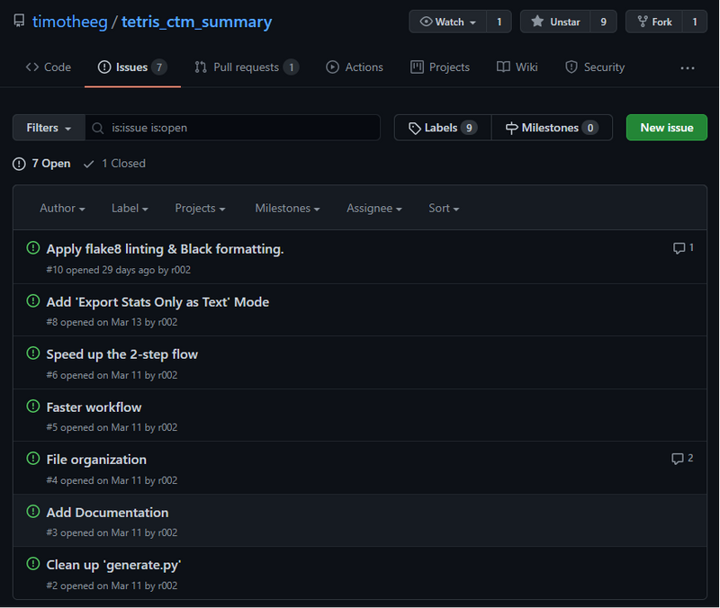
Task: Open issue 'Add Documentation'
Action: 107,512
